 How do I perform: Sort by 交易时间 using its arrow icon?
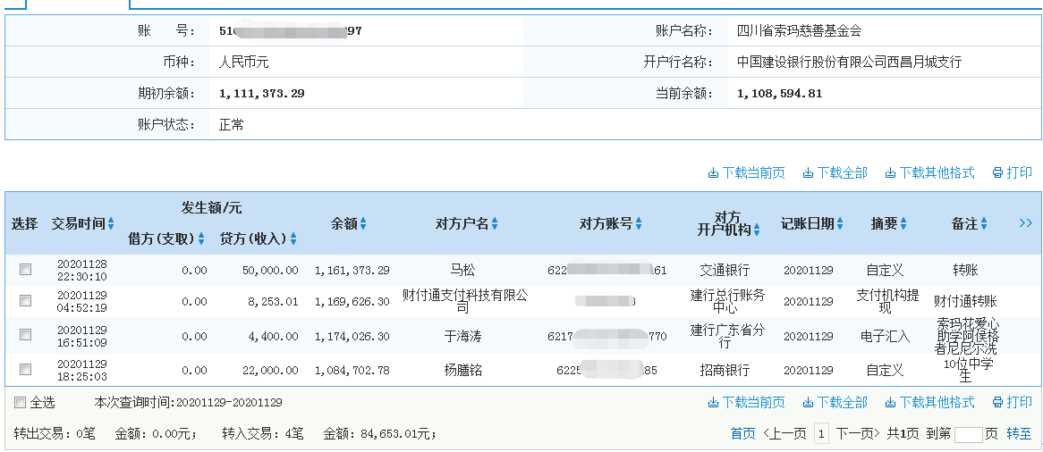[x=111, y=224]
